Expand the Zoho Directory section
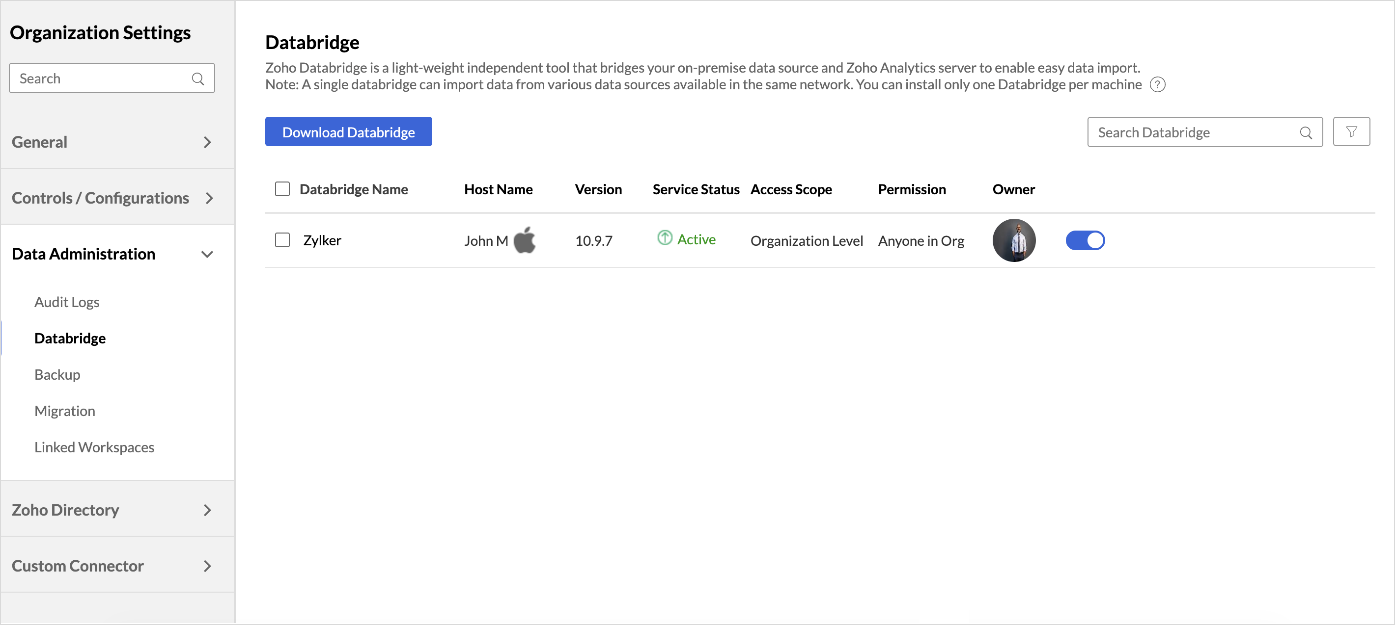This screenshot has width=1395, height=625. 207,510
